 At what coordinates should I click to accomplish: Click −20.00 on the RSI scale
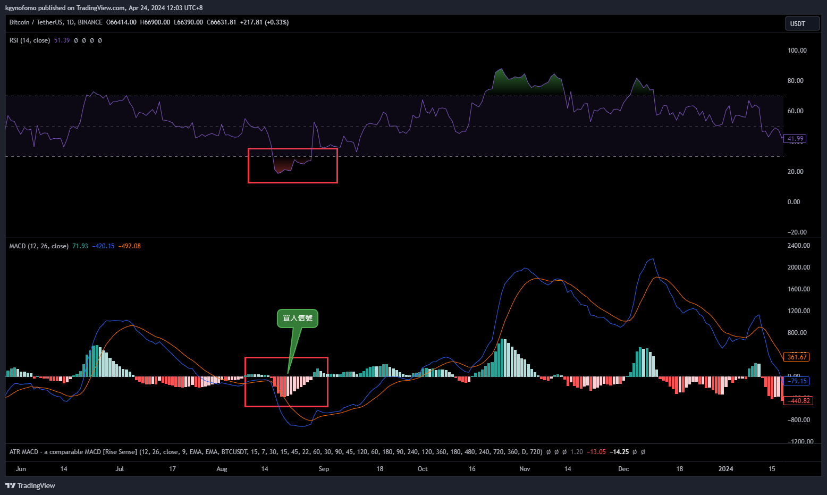pyautogui.click(x=797, y=232)
